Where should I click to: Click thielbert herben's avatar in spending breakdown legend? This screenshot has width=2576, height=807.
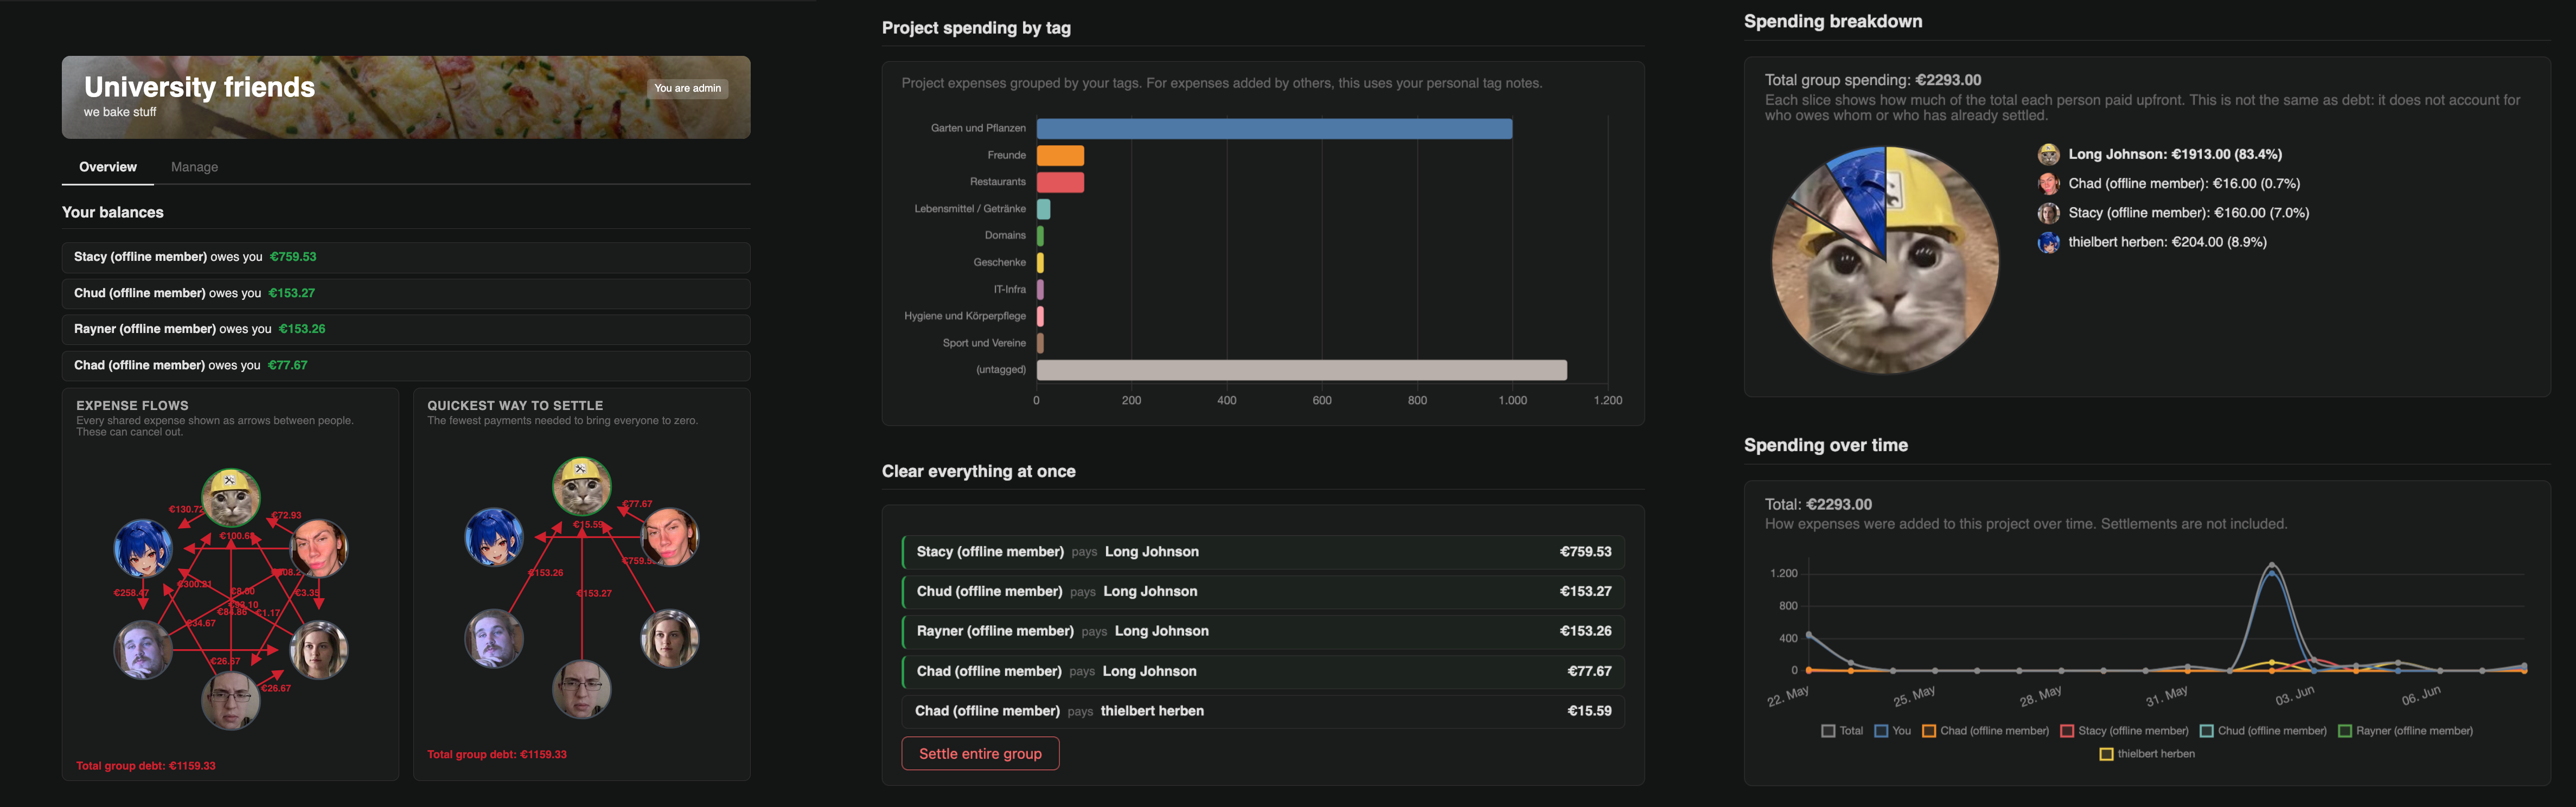coord(2049,242)
